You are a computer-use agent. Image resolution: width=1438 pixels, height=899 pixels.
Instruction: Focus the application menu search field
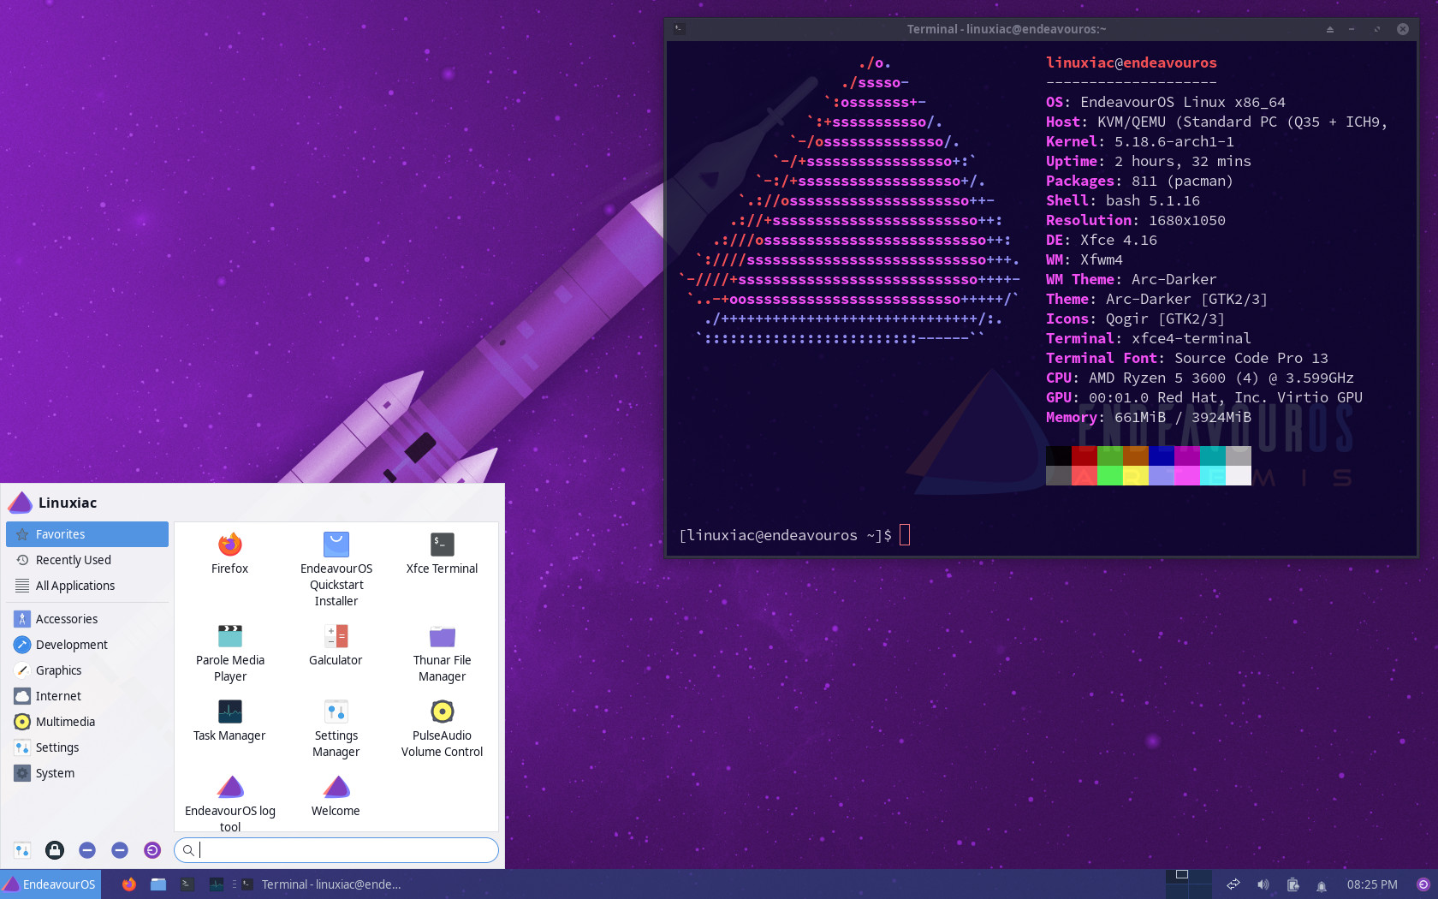click(x=336, y=850)
